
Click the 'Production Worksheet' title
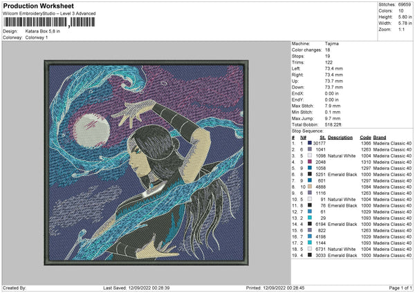click(x=38, y=6)
